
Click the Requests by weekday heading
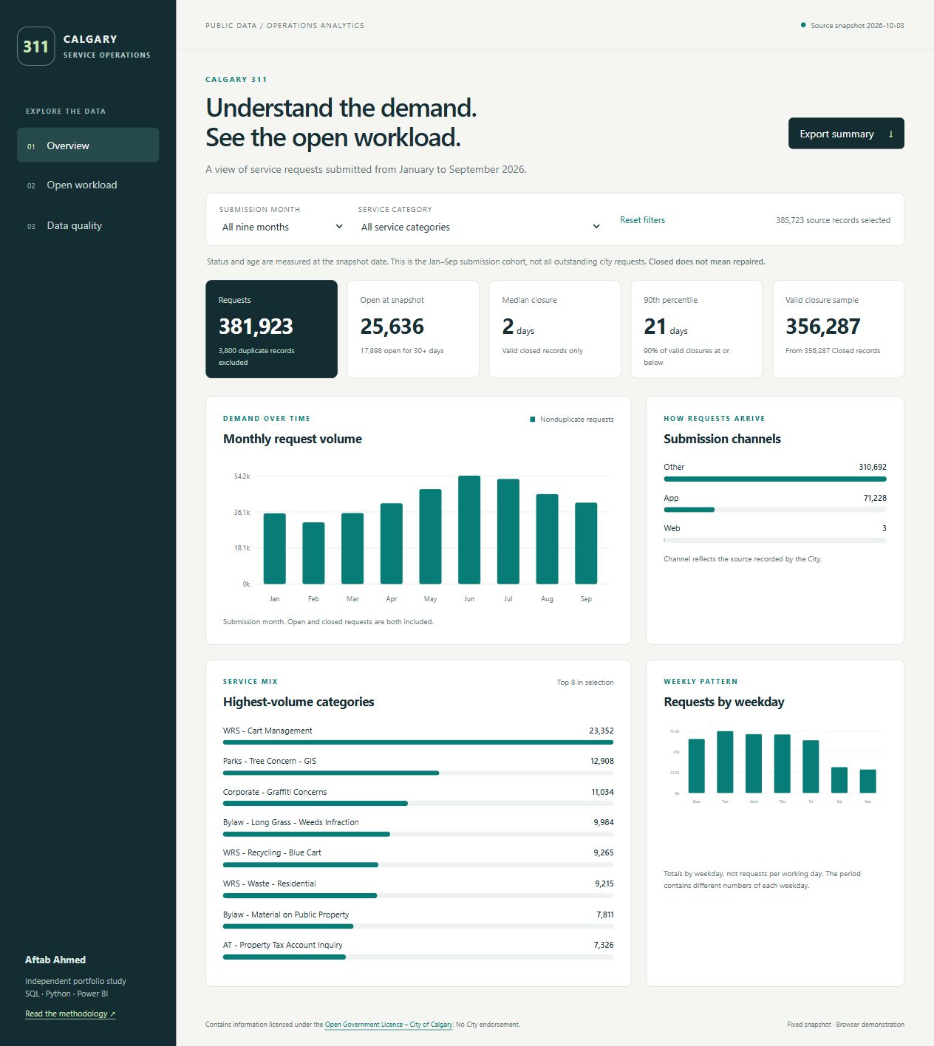(724, 702)
